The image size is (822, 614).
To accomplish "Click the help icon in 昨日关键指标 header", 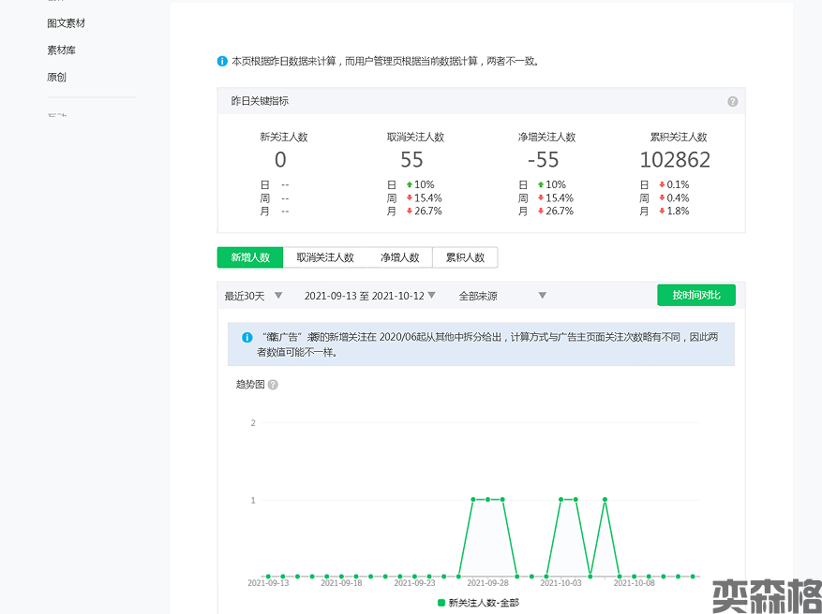I will 732,101.
